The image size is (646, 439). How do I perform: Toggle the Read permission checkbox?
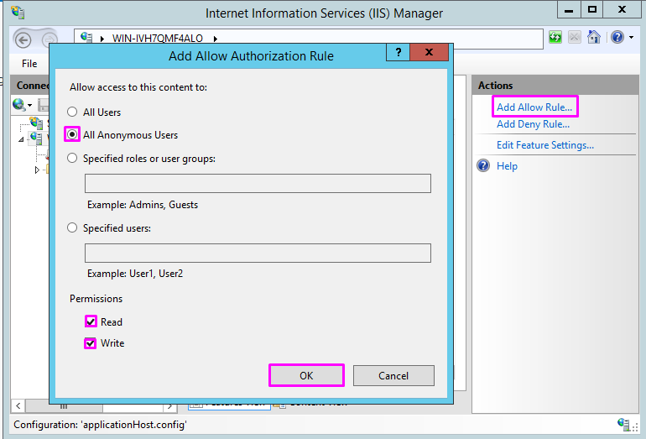(x=91, y=321)
